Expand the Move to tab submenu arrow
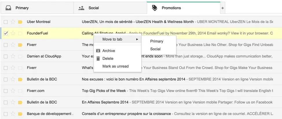Screen dimensions: 282x119 137,39
